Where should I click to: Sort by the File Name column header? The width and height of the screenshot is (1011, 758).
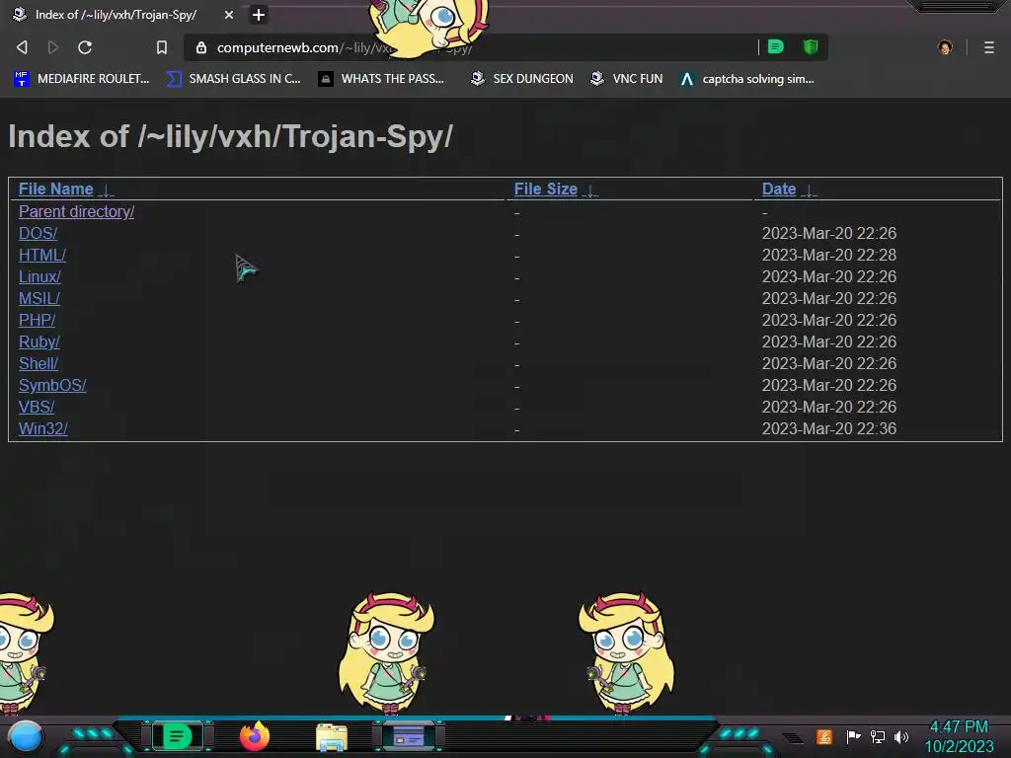pos(56,189)
